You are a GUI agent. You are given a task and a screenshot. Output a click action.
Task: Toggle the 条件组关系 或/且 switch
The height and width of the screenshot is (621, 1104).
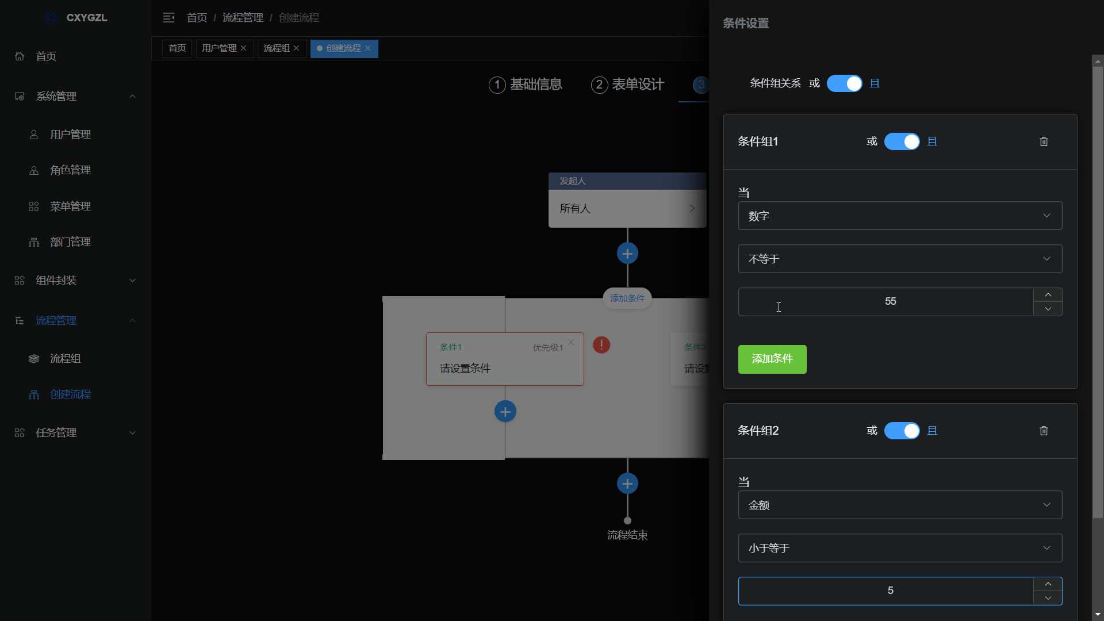pos(844,83)
